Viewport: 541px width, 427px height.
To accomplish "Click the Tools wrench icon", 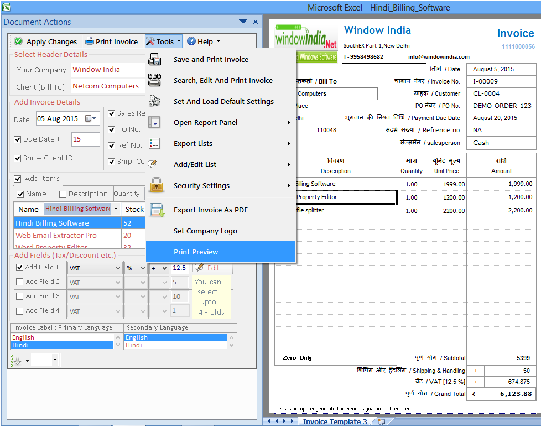I will [x=150, y=41].
